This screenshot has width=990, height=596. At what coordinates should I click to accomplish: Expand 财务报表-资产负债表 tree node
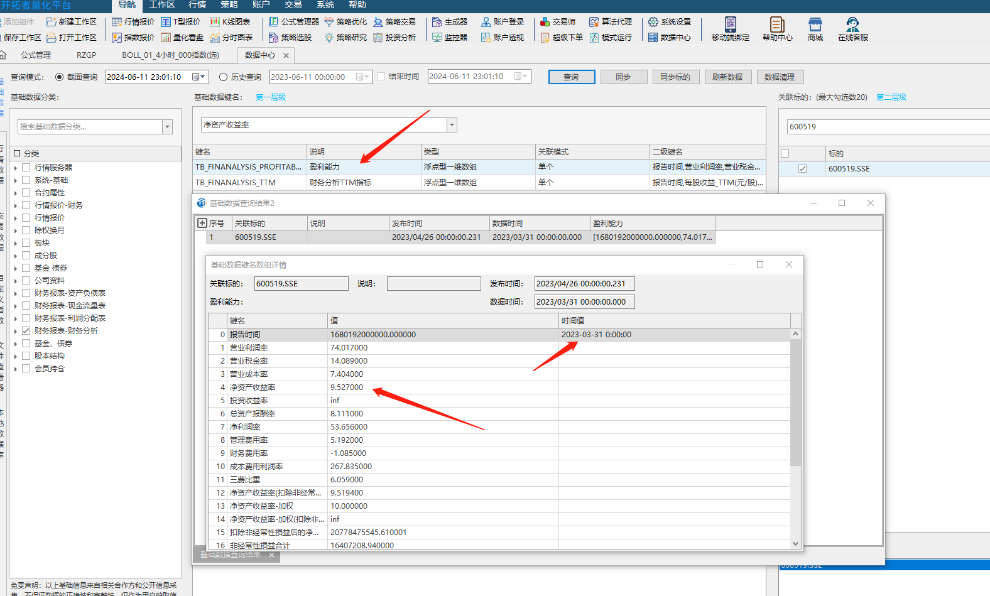click(x=16, y=293)
